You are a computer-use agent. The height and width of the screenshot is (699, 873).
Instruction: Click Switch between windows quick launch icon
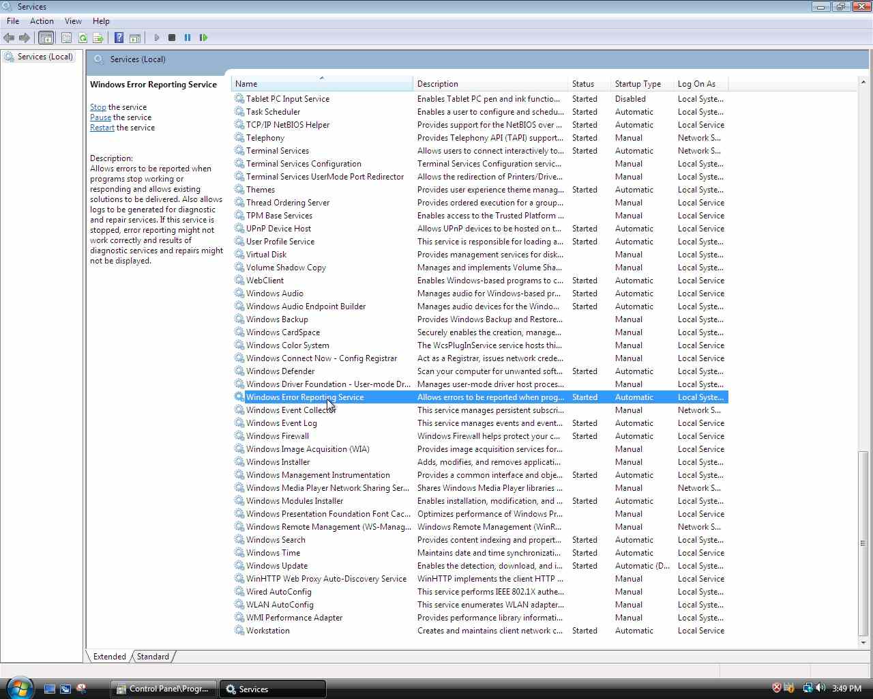click(x=65, y=689)
